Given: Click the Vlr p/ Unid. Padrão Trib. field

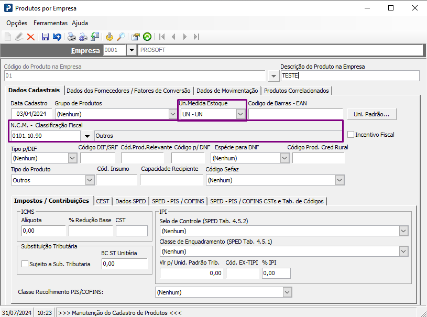Looking at the screenshot, I should (x=191, y=273).
